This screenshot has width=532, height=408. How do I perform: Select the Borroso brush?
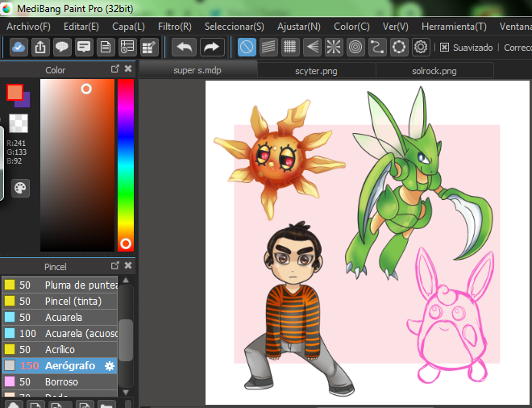60,382
